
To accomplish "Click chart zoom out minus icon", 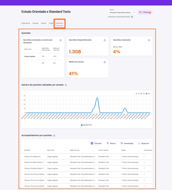I will click(x=139, y=93).
